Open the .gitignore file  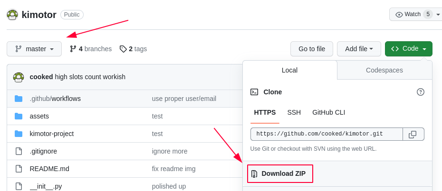click(x=43, y=151)
